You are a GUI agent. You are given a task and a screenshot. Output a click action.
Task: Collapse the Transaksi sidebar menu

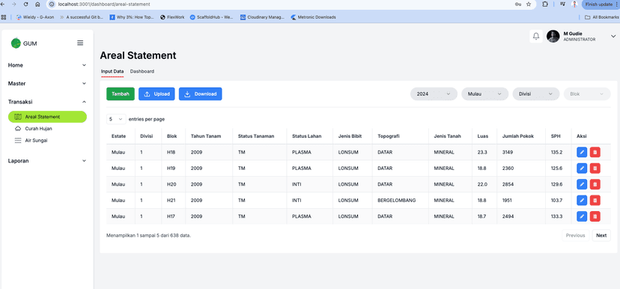coord(47,102)
